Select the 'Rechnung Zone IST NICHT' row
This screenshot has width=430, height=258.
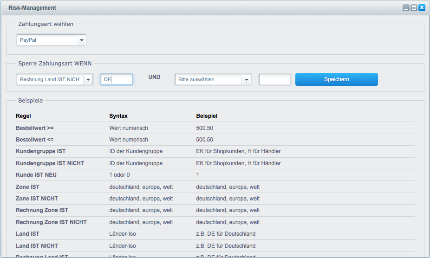click(51, 222)
